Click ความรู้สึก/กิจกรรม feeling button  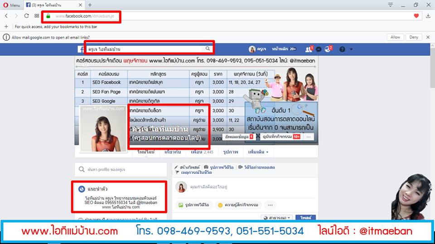coord(238,205)
